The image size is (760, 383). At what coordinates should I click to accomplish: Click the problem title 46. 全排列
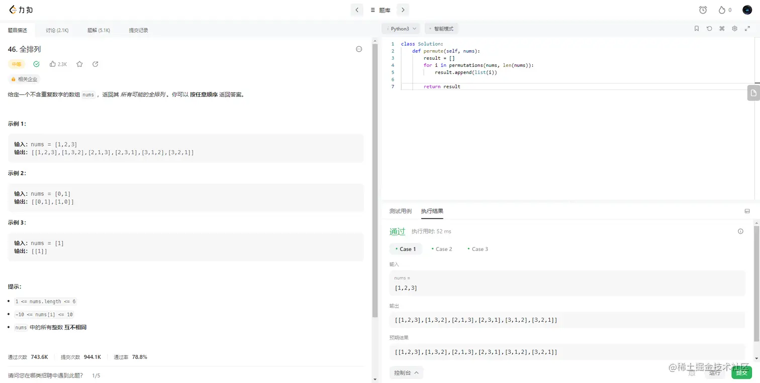pos(24,49)
